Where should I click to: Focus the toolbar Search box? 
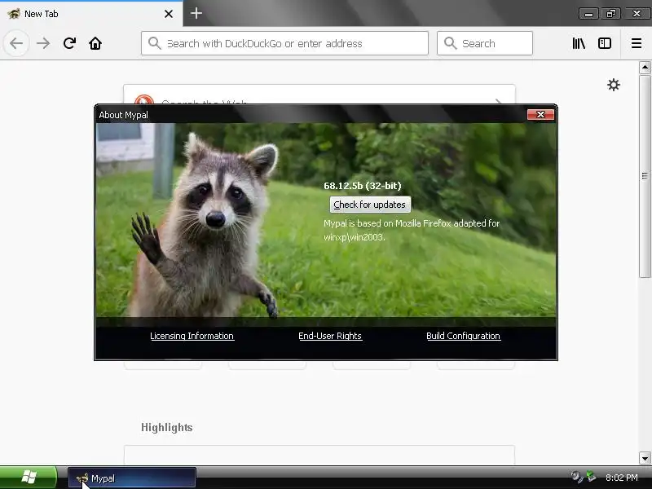(485, 43)
